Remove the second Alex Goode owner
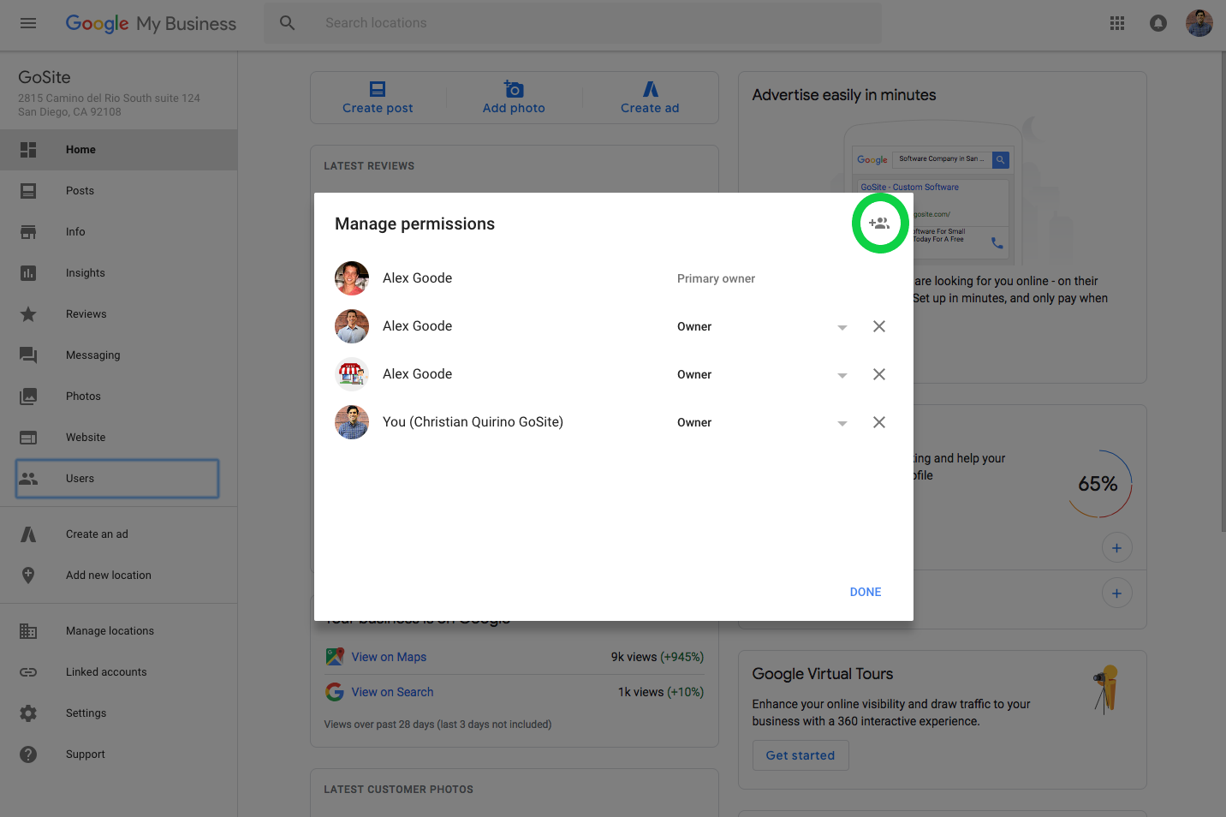This screenshot has height=817, width=1226. (879, 326)
